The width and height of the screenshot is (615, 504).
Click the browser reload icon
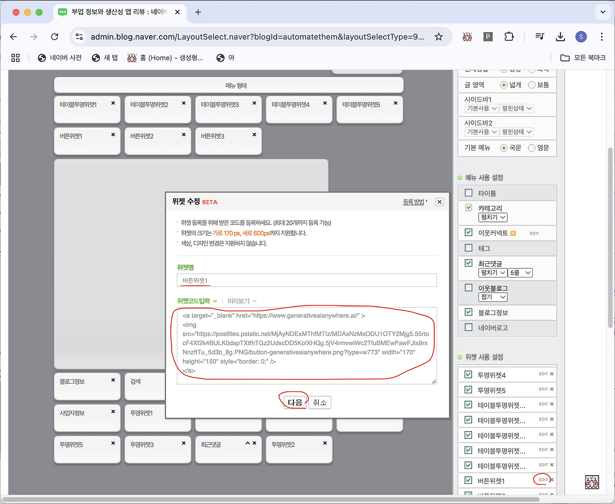coord(55,37)
